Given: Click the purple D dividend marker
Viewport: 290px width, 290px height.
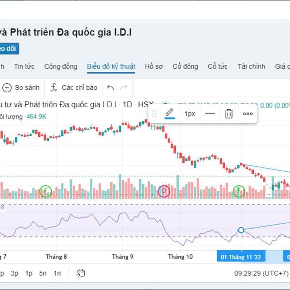Looking at the screenshot, I should 164,191.
